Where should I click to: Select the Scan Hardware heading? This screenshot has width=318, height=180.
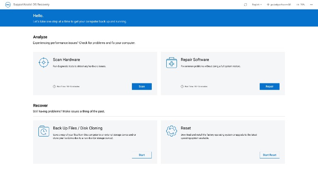click(x=66, y=60)
